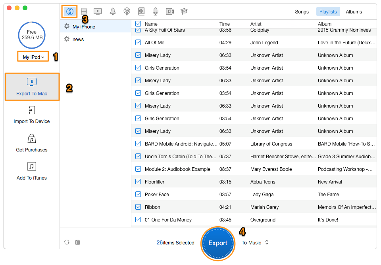Click the Free 259.6 MB storage indicator
The height and width of the screenshot is (265, 381).
(x=32, y=35)
